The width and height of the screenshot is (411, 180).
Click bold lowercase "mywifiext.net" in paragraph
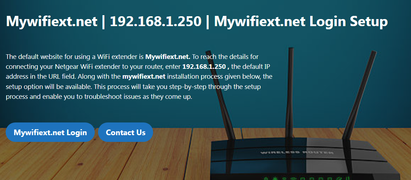tap(144, 77)
